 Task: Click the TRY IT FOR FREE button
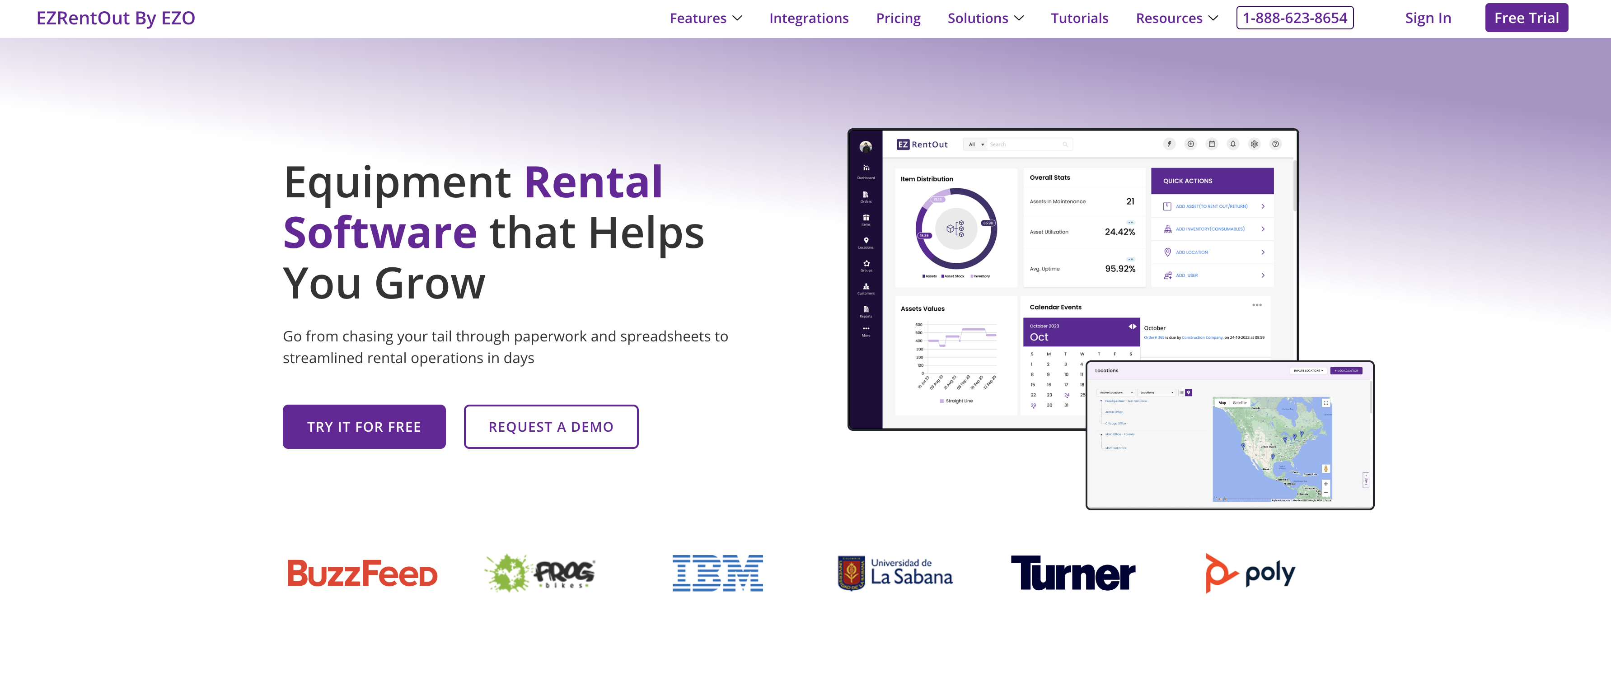364,426
